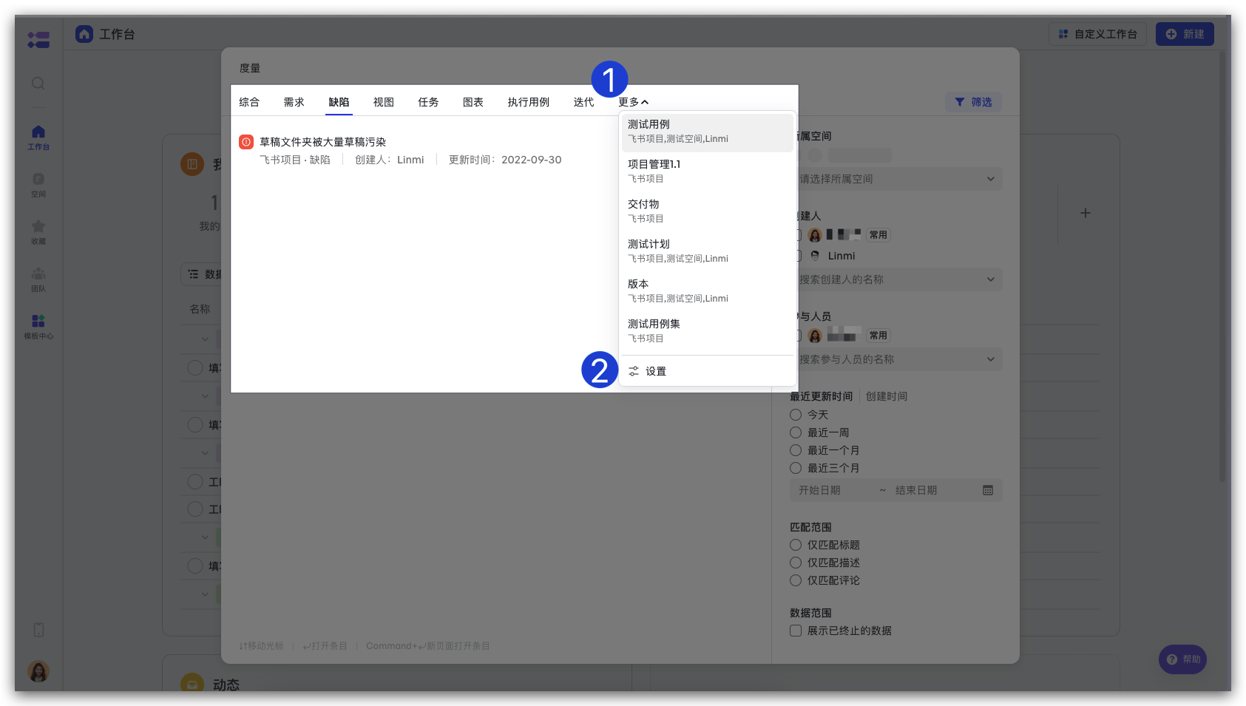Click the 筛选 filter button

coord(973,102)
